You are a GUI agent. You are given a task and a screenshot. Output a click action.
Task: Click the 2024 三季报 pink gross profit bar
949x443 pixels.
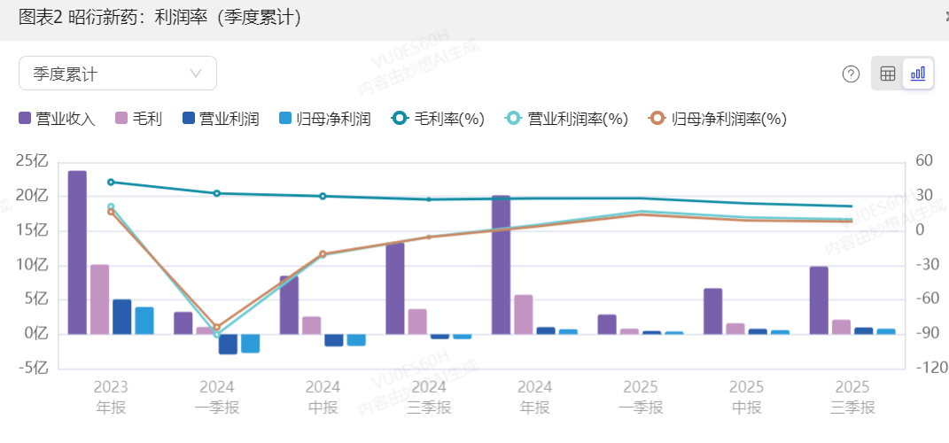click(417, 322)
